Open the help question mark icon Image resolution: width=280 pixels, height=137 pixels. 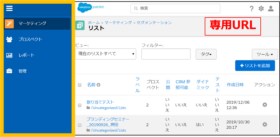point(251,9)
